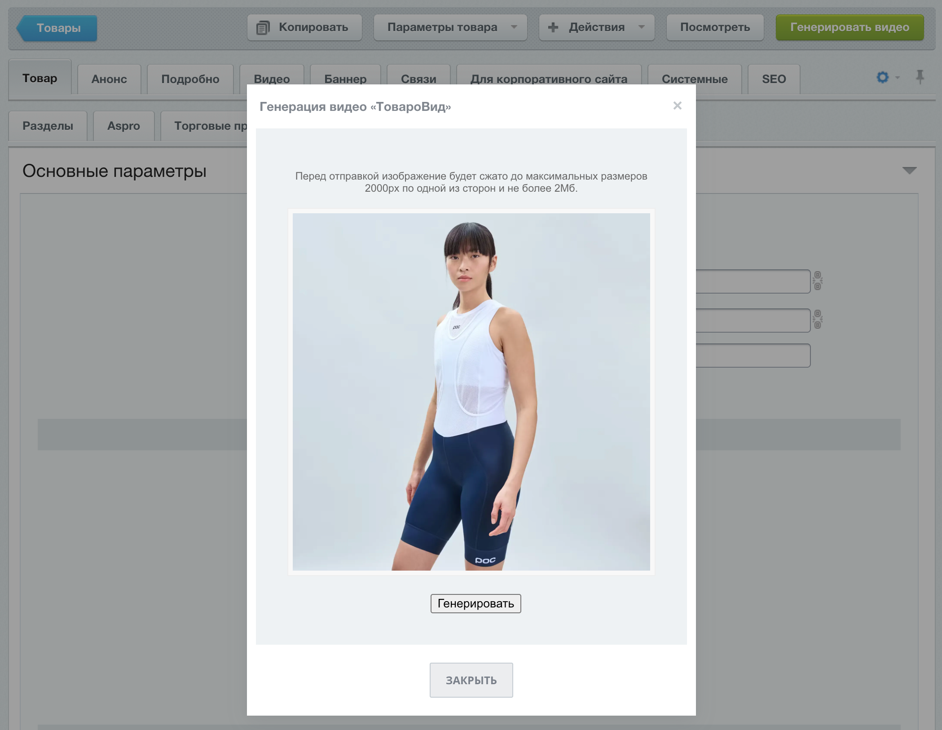Click the pin icon at top right
The height and width of the screenshot is (730, 942).
point(920,77)
